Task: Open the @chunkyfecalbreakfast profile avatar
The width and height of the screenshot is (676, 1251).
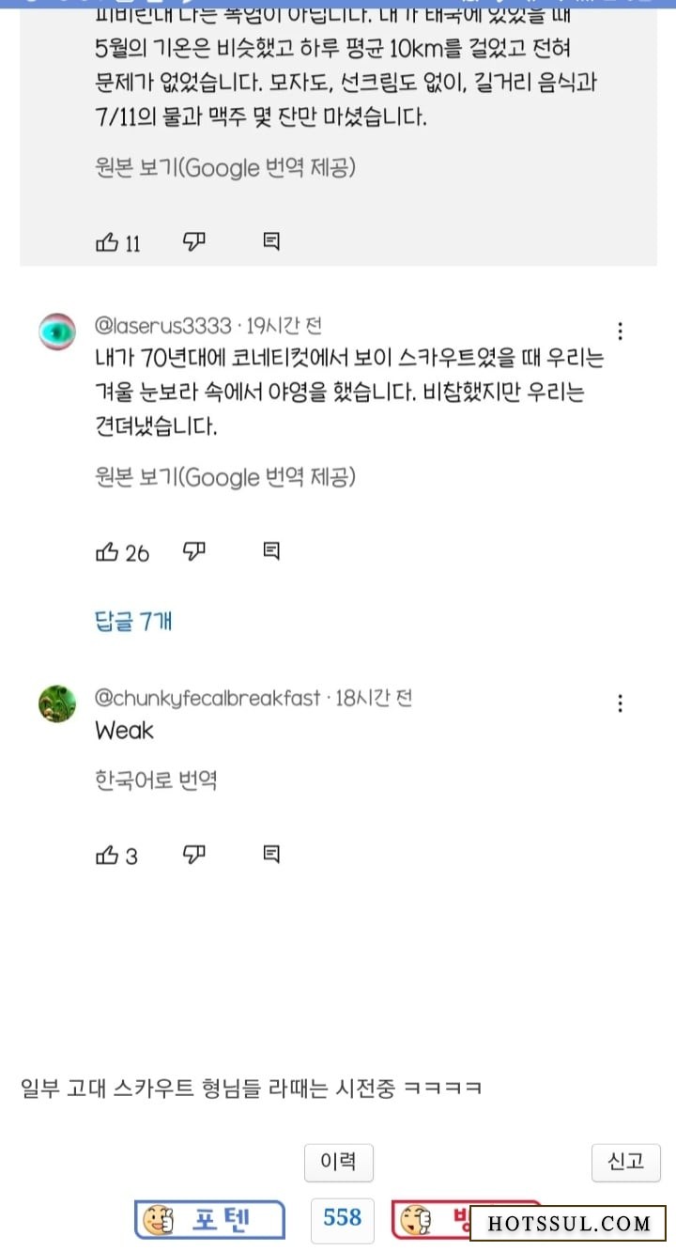Action: coord(56,703)
